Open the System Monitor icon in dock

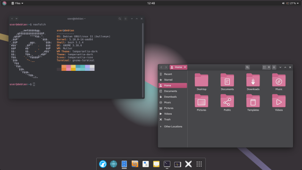tap(177, 164)
